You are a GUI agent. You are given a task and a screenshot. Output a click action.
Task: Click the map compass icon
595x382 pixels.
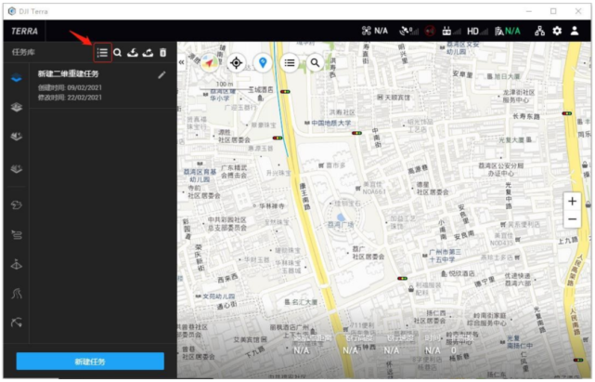click(209, 62)
